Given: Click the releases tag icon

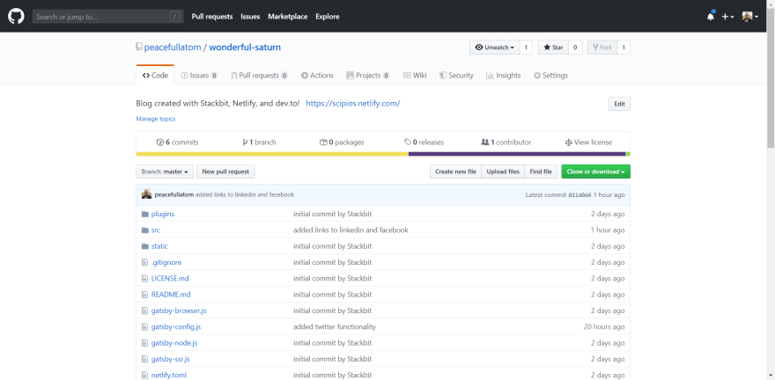Looking at the screenshot, I should click(x=407, y=142).
